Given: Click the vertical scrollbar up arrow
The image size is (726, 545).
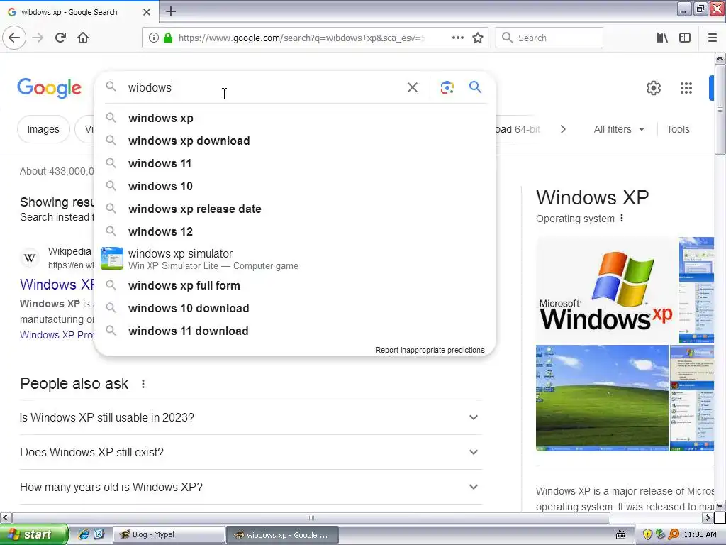Looking at the screenshot, I should point(720,58).
